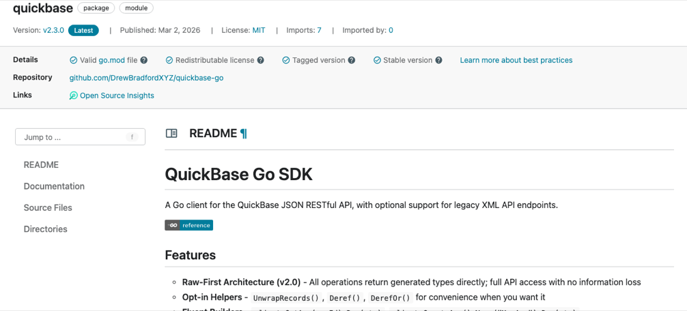Click the Features heading
The image size is (687, 311).
pos(190,255)
